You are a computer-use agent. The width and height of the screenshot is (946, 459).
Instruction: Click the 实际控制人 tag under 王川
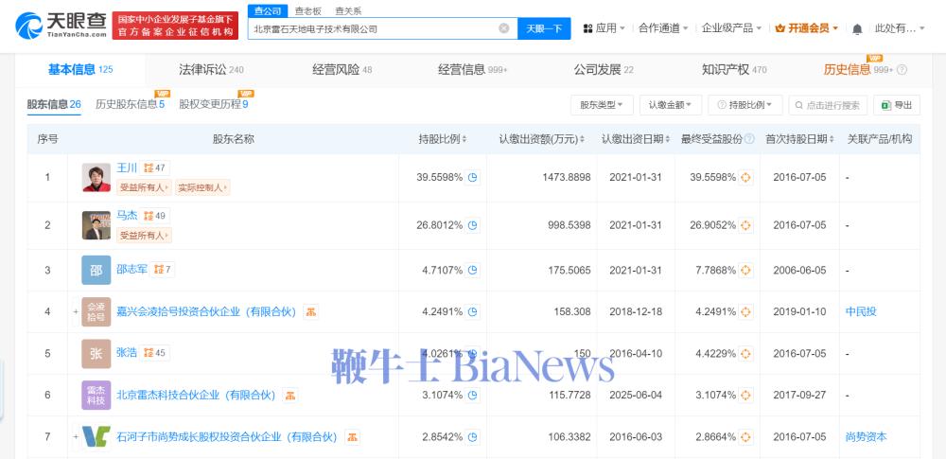[202, 187]
